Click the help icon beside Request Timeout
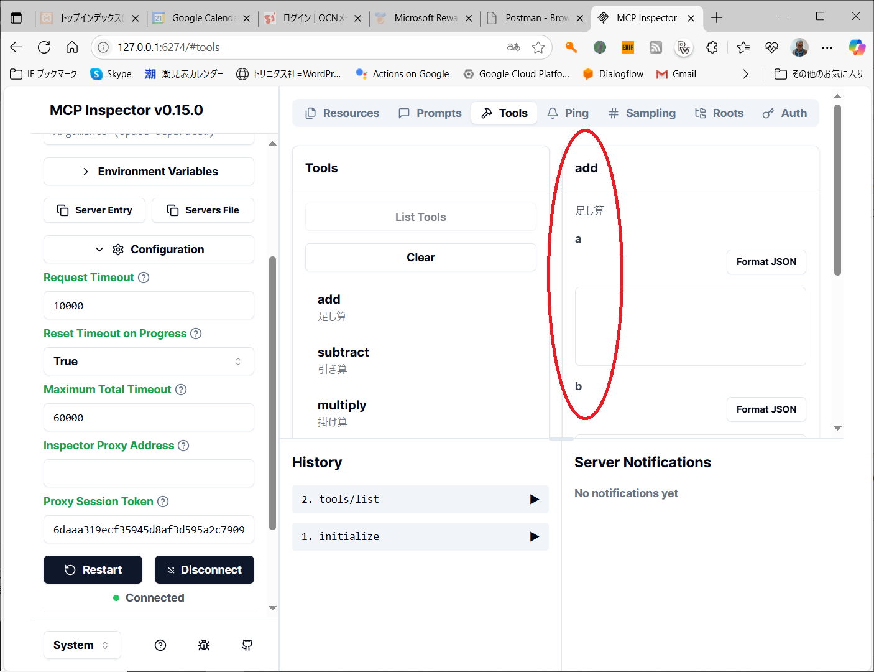This screenshot has width=874, height=672. click(x=144, y=278)
